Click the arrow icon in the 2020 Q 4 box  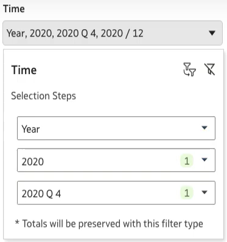[204, 192]
